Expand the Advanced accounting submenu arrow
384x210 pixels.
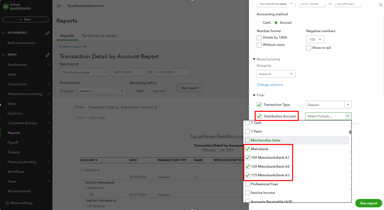coord(48,94)
